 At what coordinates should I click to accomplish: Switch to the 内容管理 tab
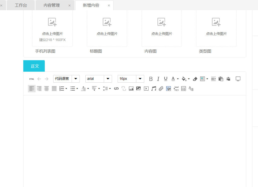tap(52, 5)
